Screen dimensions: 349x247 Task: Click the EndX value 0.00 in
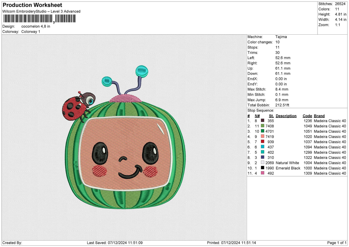click(x=281, y=79)
